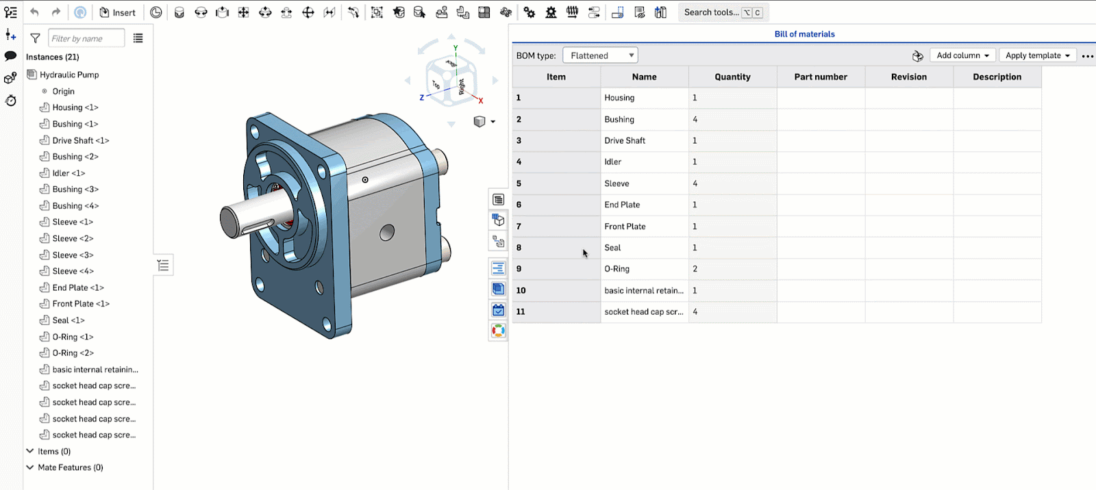Click the Undo arrow in the toolbar
The width and height of the screenshot is (1096, 490).
pyautogui.click(x=34, y=12)
